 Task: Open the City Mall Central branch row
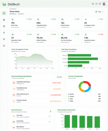point(37,89)
